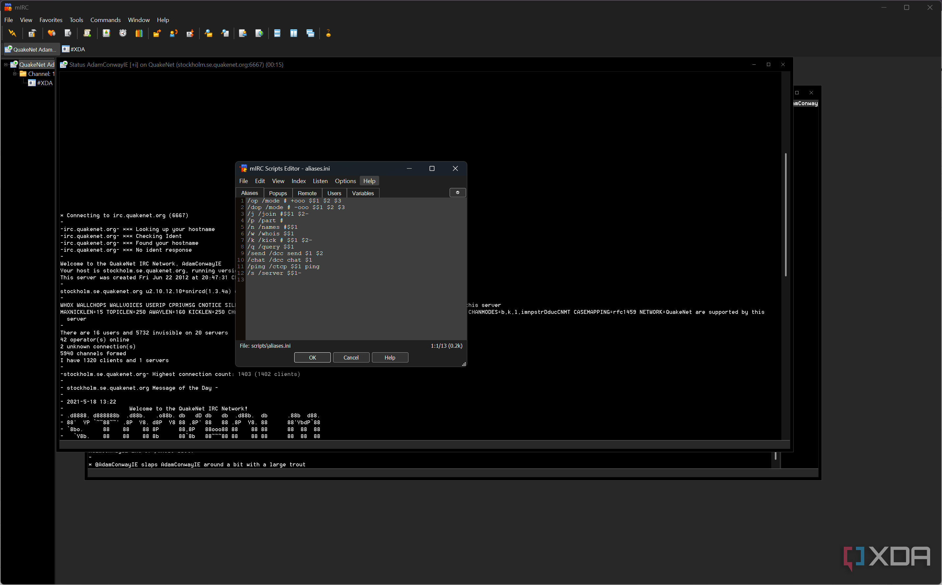
Task: Open the Notify List toolbar icon
Action: (x=243, y=33)
